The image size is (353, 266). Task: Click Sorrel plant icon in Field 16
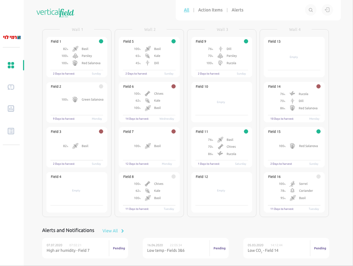pyautogui.click(x=293, y=184)
